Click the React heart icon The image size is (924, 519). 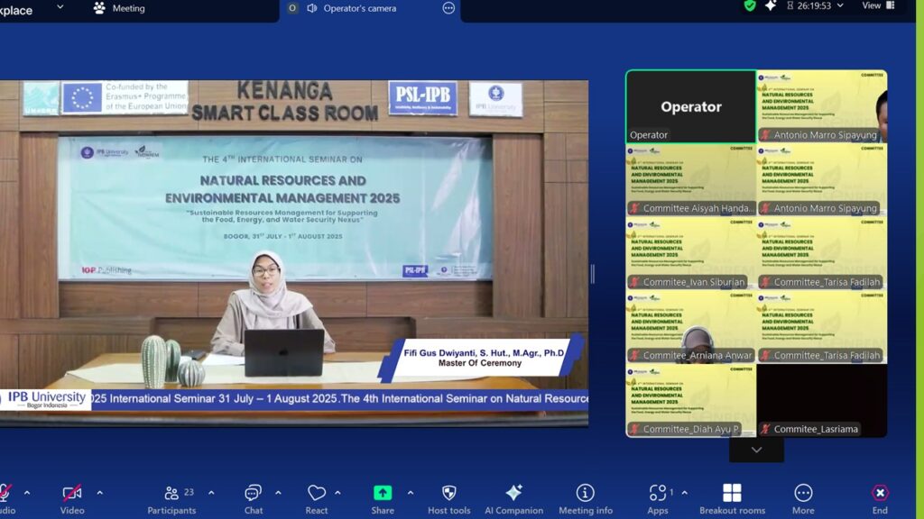pos(317,494)
